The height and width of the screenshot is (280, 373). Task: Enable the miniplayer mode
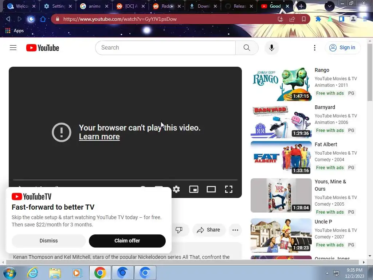point(194,189)
